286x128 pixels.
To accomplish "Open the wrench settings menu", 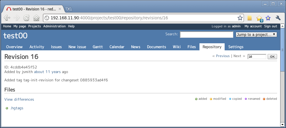I will coord(278,18).
